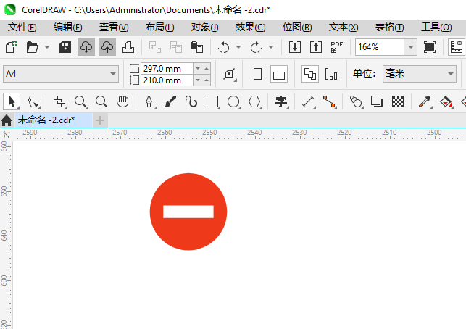466x329 pixels.
Task: Select the Pen tool
Action: click(x=149, y=101)
